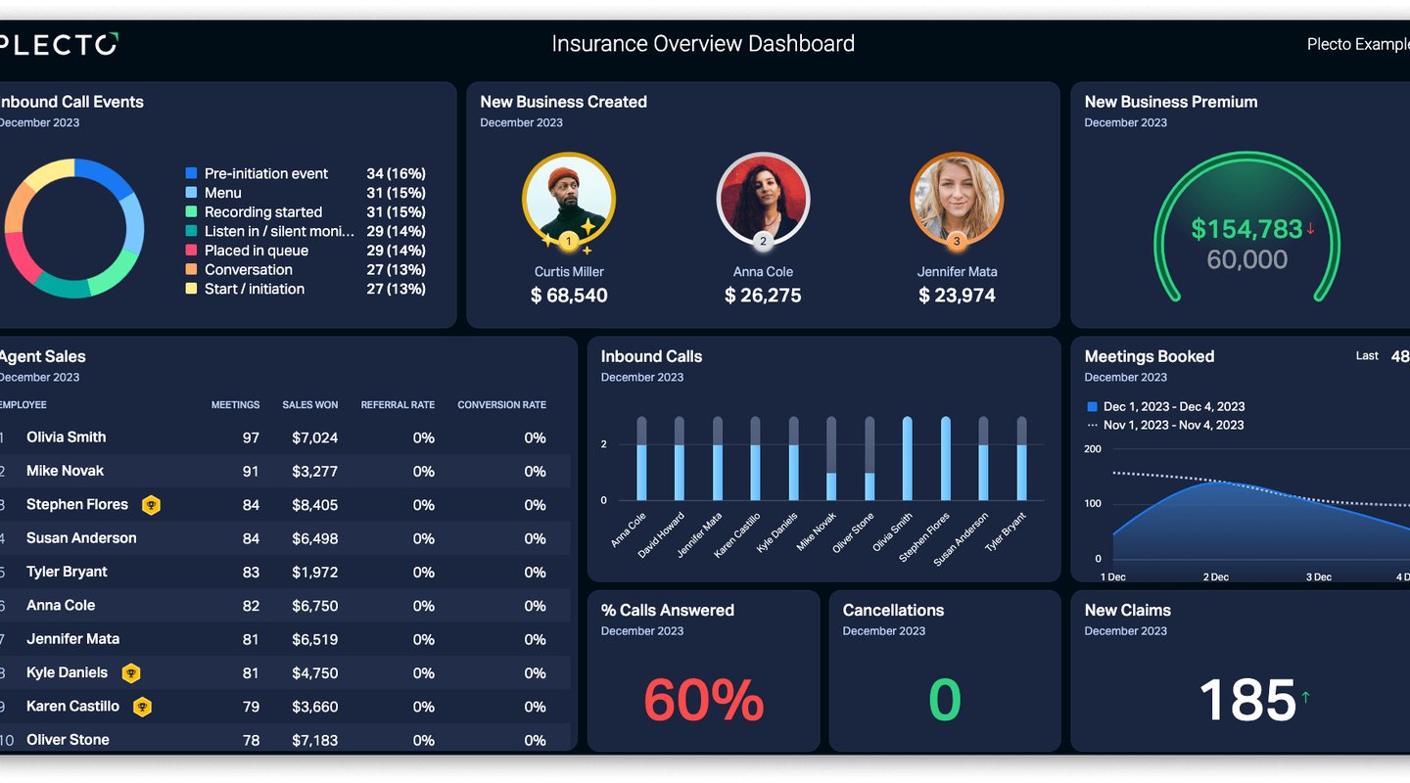
Task: Select Anna Cole's profile photo
Action: [763, 197]
